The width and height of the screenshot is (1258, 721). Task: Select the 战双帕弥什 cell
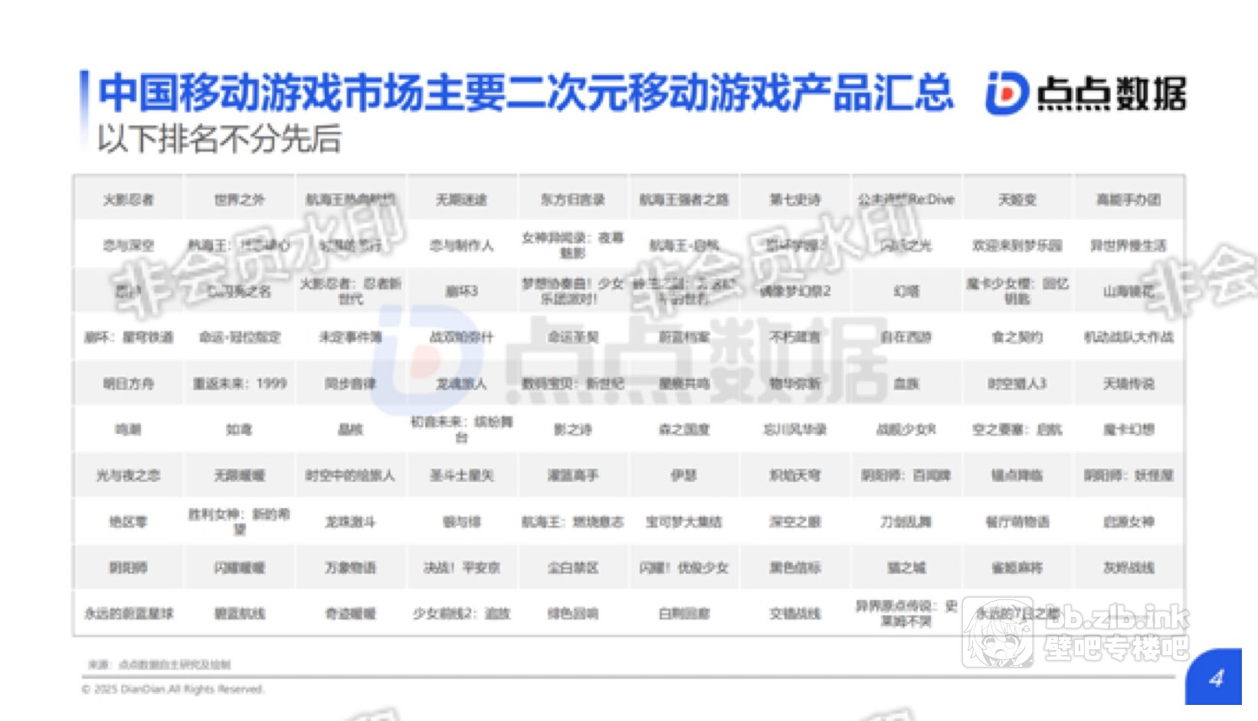point(461,338)
